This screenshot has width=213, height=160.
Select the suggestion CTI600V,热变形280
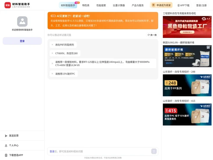point(65,53)
